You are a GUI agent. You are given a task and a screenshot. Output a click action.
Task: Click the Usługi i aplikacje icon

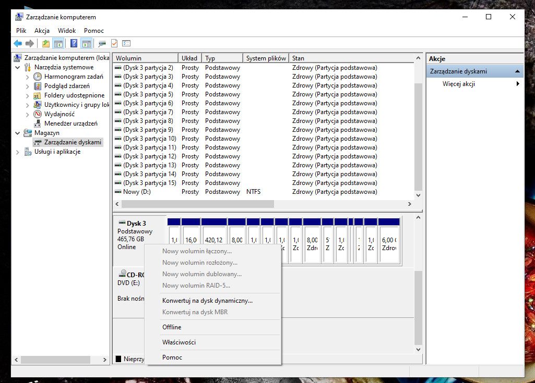tap(28, 152)
